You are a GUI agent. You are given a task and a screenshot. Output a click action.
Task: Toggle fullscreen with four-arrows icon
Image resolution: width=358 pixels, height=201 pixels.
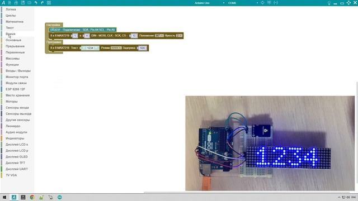point(348,3)
